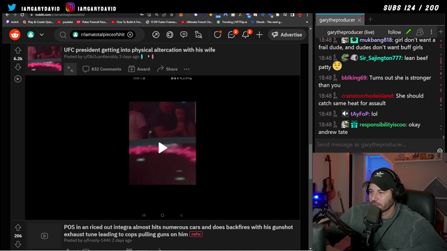The image size is (447, 251).
Task: Open UFC president post thumbnail
Action: click(x=45, y=59)
